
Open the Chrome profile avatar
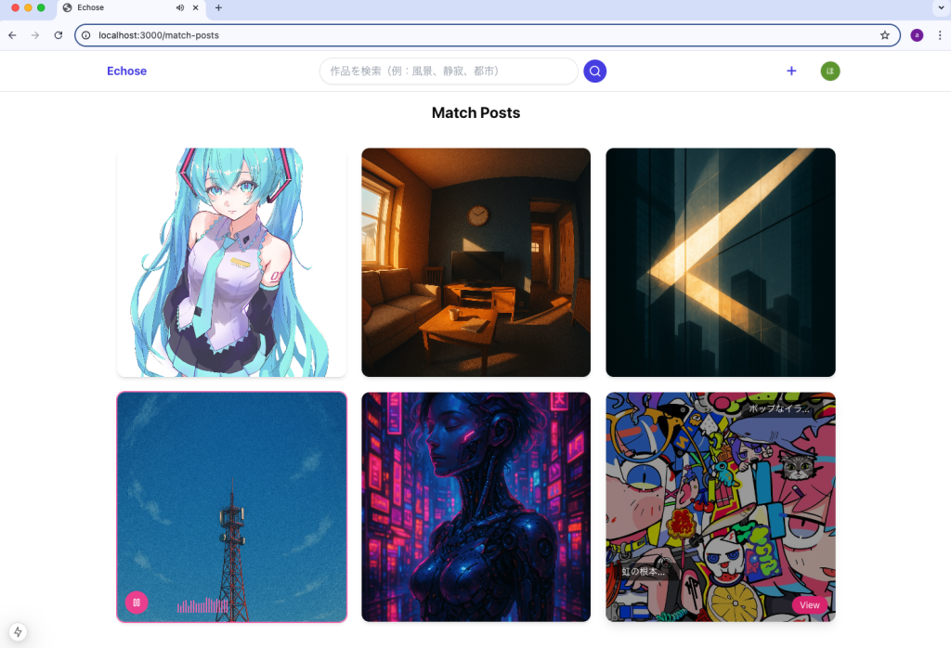(917, 35)
